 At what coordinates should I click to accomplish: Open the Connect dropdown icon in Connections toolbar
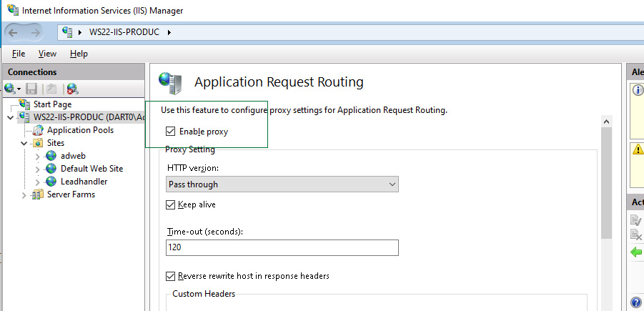pos(12,88)
